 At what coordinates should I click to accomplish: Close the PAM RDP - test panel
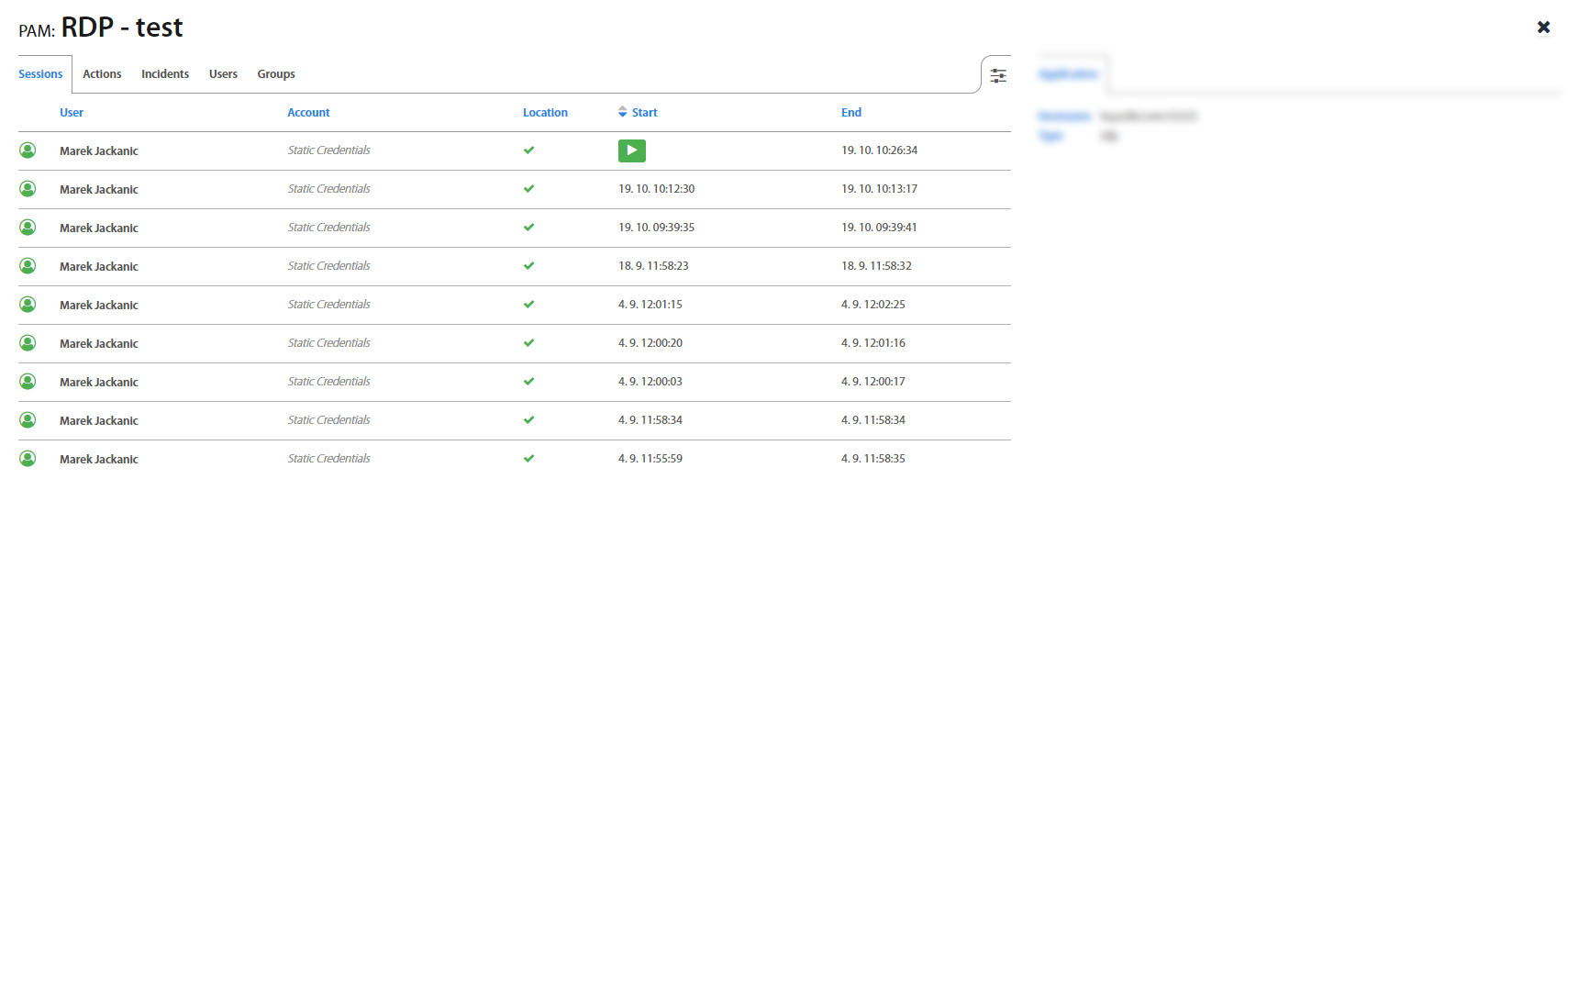tap(1543, 28)
